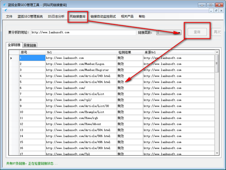This screenshot has width=226, height=170.
Task: Switch to the 异常链接 tab
Action: pos(30,45)
